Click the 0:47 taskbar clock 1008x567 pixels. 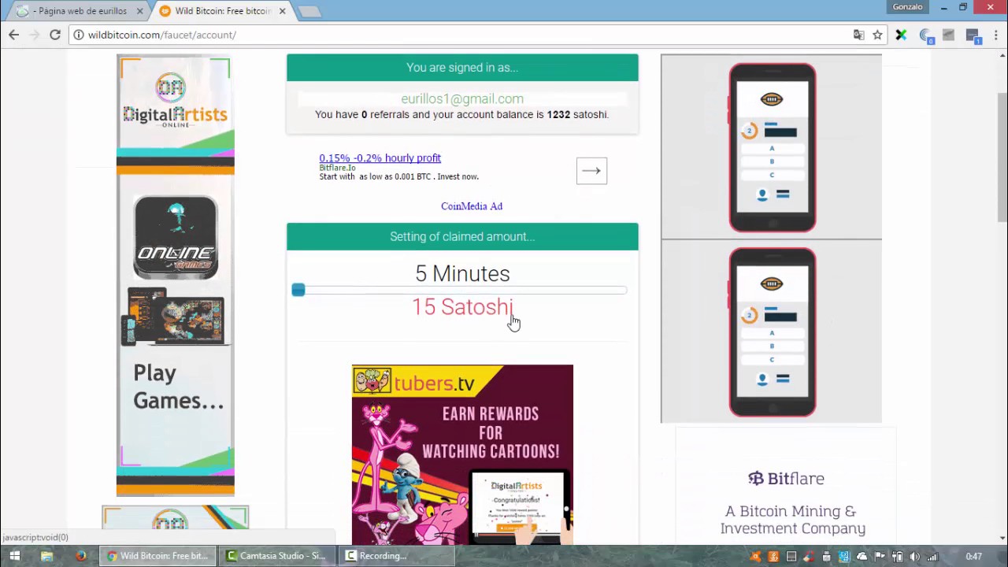click(973, 556)
